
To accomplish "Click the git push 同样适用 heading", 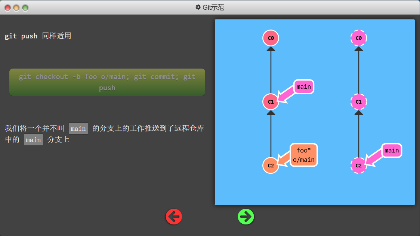I will [x=38, y=36].
